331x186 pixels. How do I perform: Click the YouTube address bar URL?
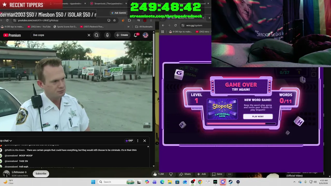click(38, 20)
